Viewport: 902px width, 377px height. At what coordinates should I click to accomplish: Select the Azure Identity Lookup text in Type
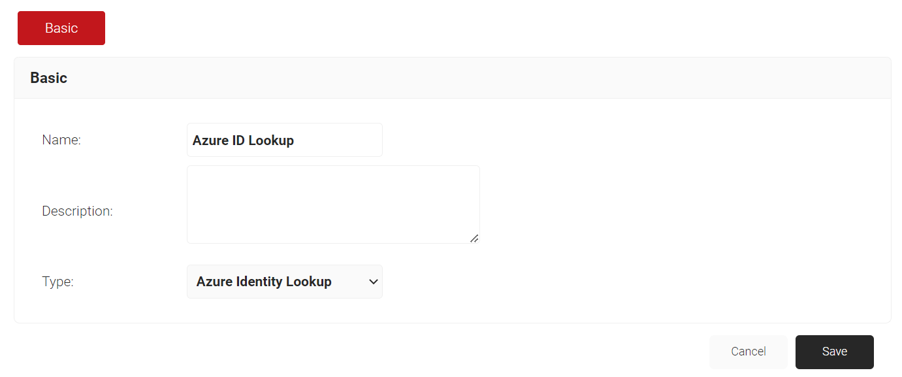tap(264, 282)
